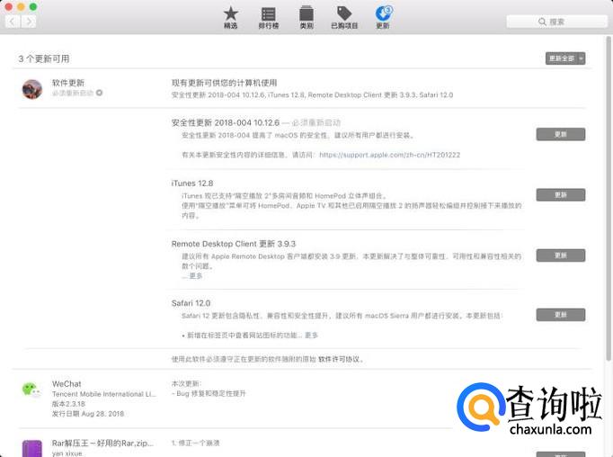Update 安全性更新 2018-004 10.12.6

561,134
